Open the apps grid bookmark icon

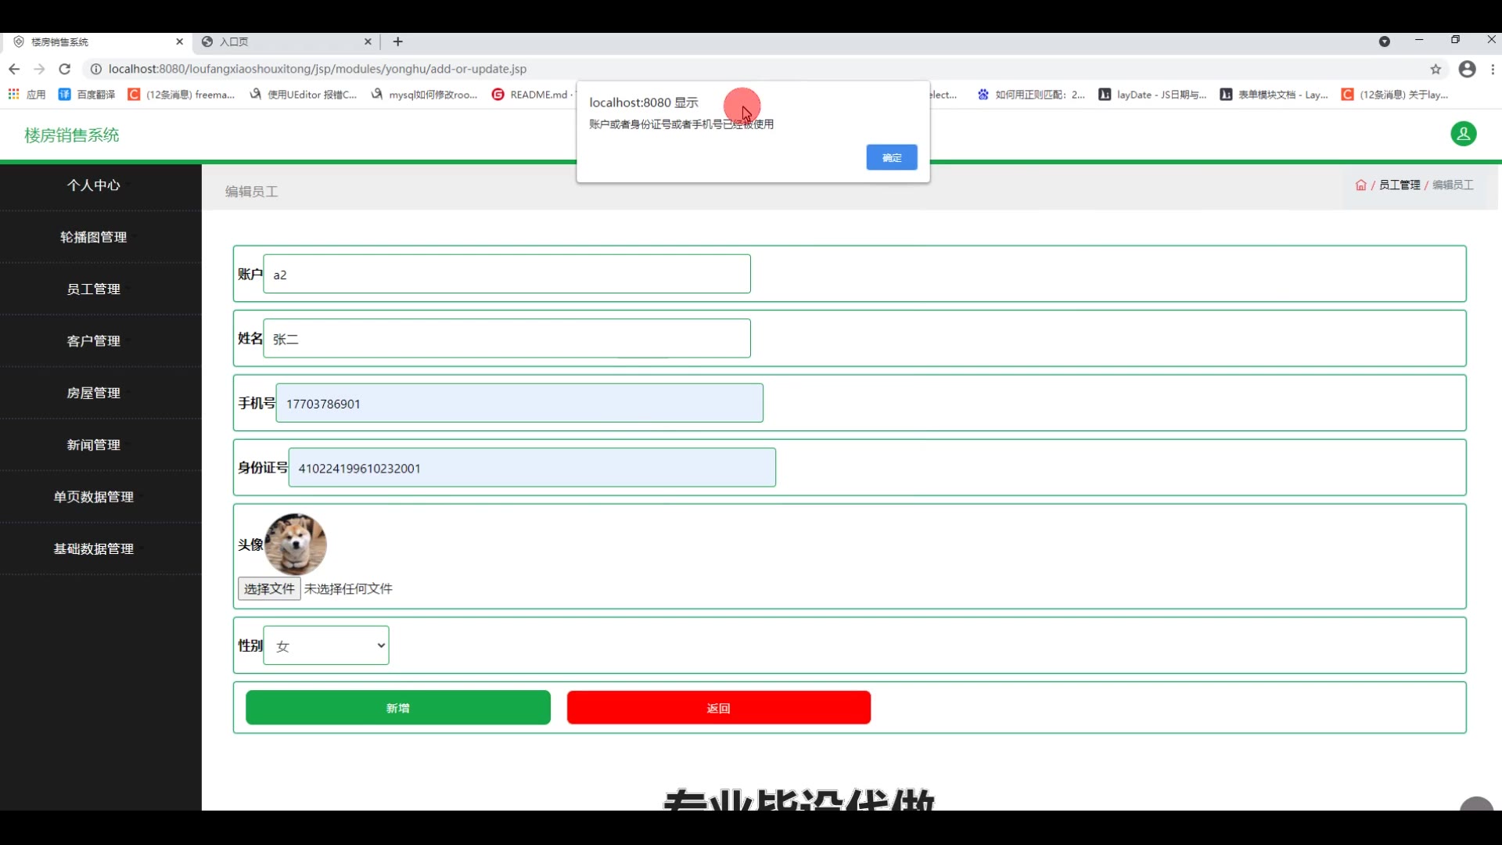coord(13,95)
